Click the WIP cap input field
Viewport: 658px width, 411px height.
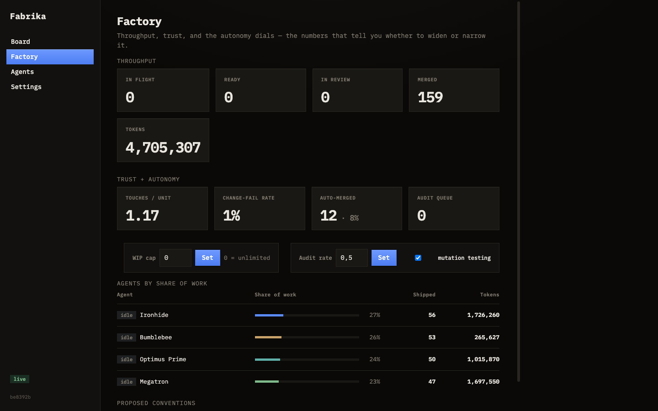175,258
